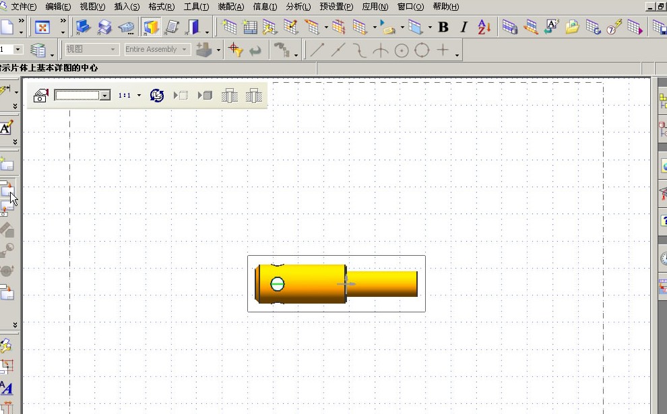
Task: Select the yellow shaft part view in drawing
Action: 336,283
